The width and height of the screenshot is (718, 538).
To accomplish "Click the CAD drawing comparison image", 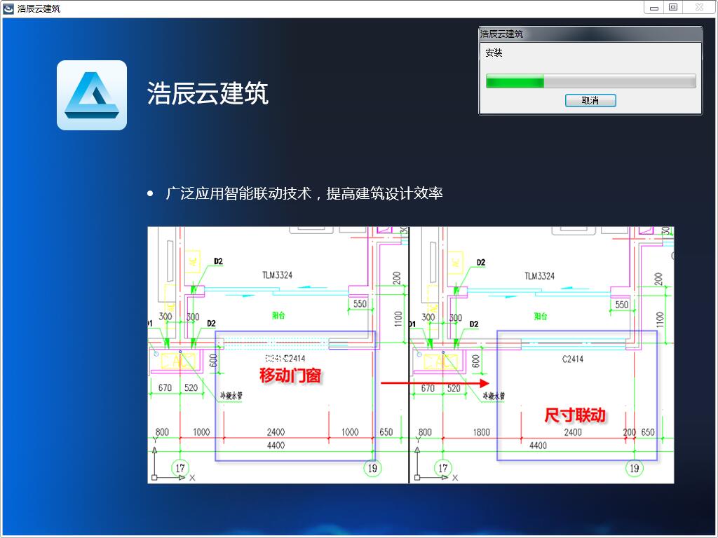I will (411, 355).
